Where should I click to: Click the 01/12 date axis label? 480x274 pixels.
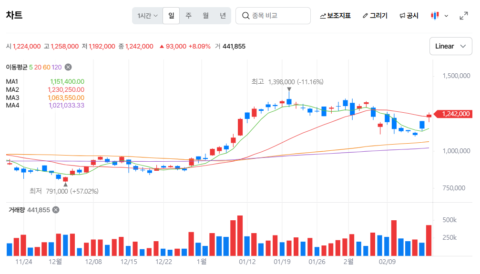[247, 262]
